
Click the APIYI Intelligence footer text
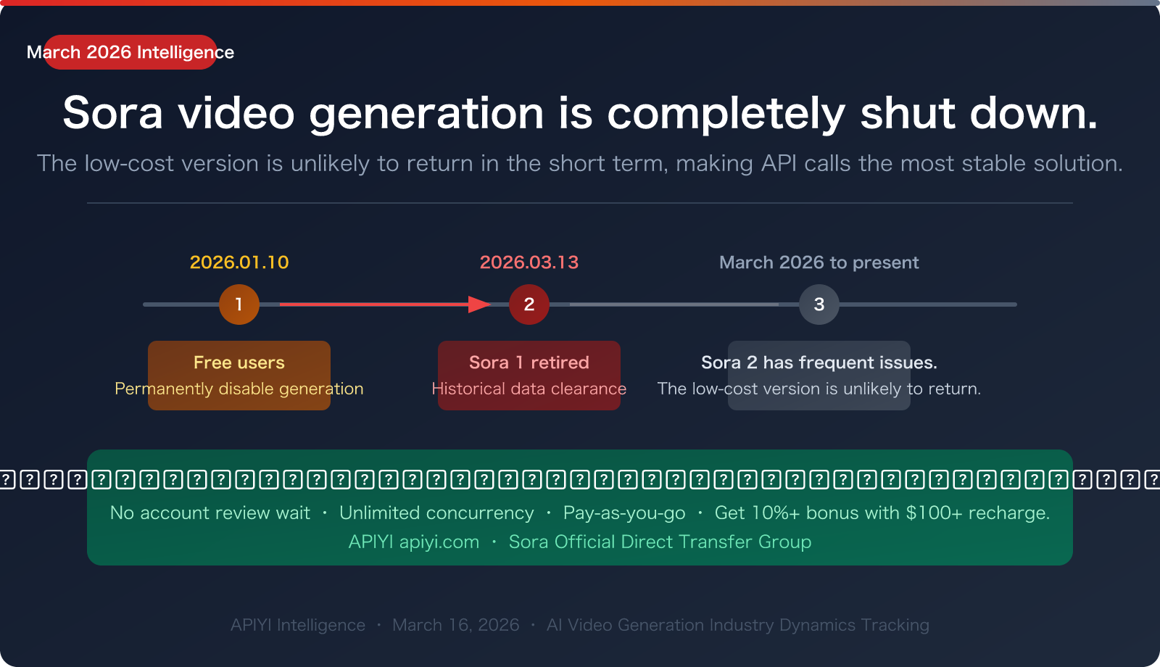click(x=297, y=624)
